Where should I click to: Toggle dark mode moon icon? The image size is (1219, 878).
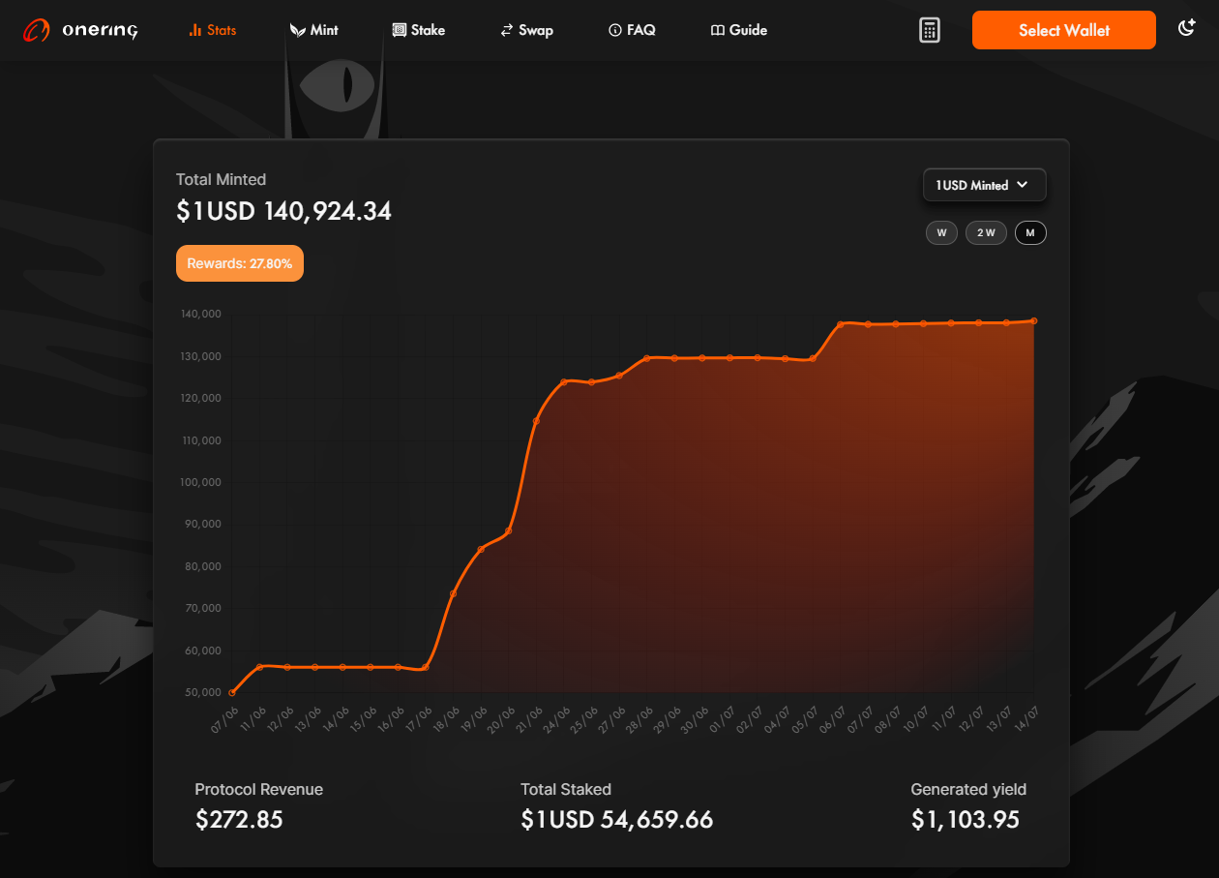click(x=1186, y=29)
